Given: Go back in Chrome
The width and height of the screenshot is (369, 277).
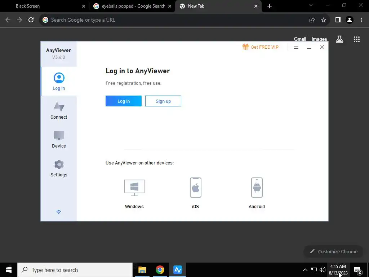Looking at the screenshot, I should point(8,20).
